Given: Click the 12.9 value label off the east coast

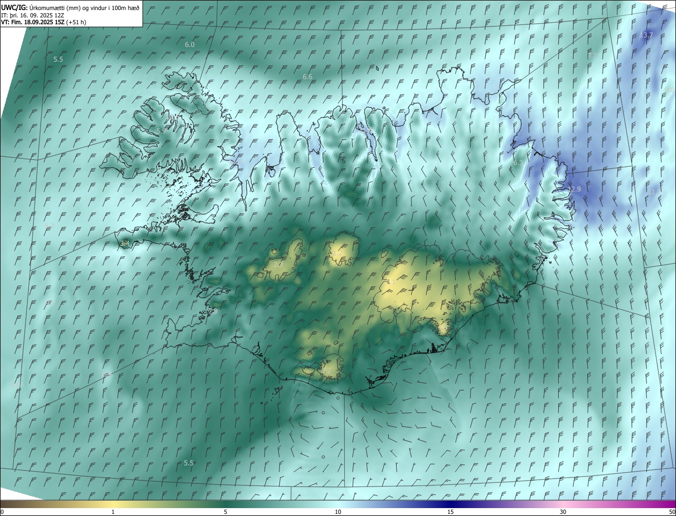Looking at the screenshot, I should point(574,189).
